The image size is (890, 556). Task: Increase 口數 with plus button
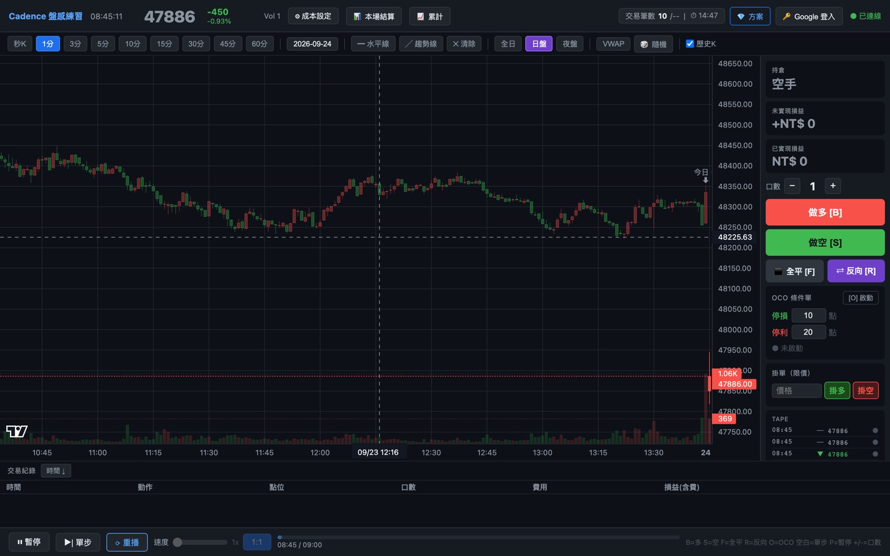pyautogui.click(x=833, y=186)
